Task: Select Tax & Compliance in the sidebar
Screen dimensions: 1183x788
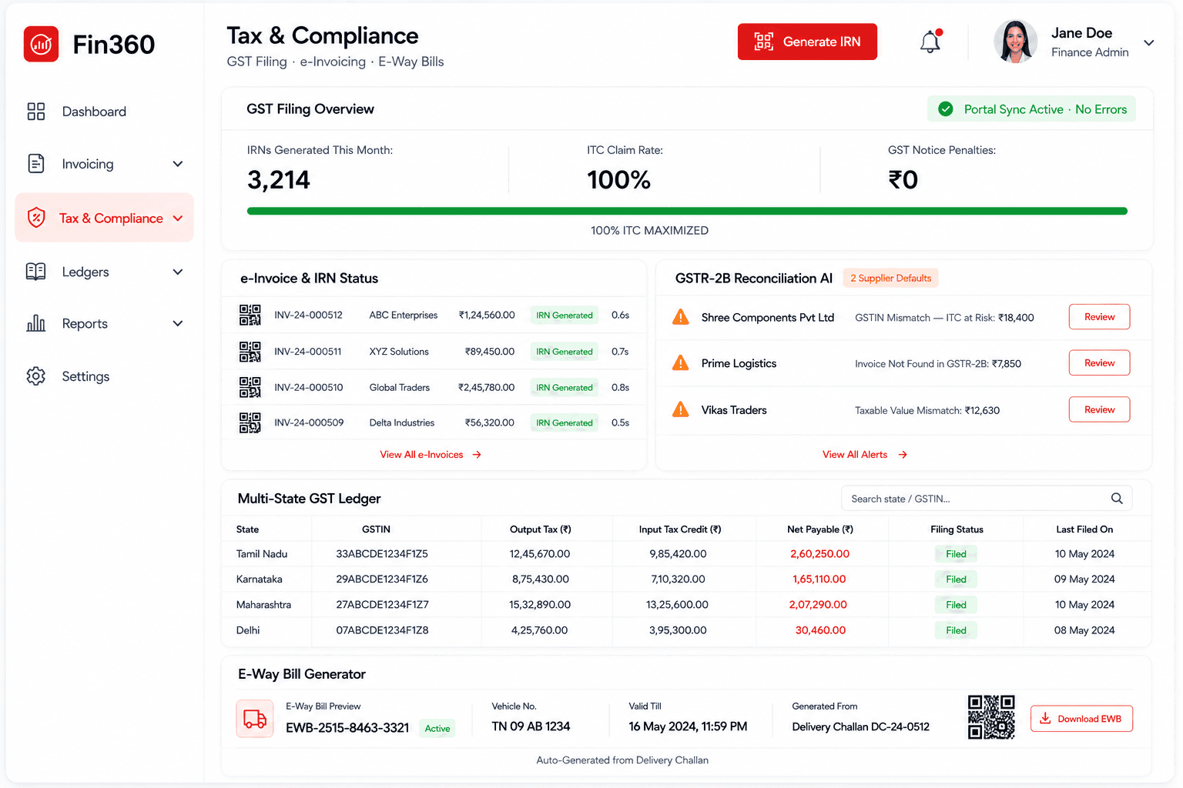Action: tap(105, 218)
